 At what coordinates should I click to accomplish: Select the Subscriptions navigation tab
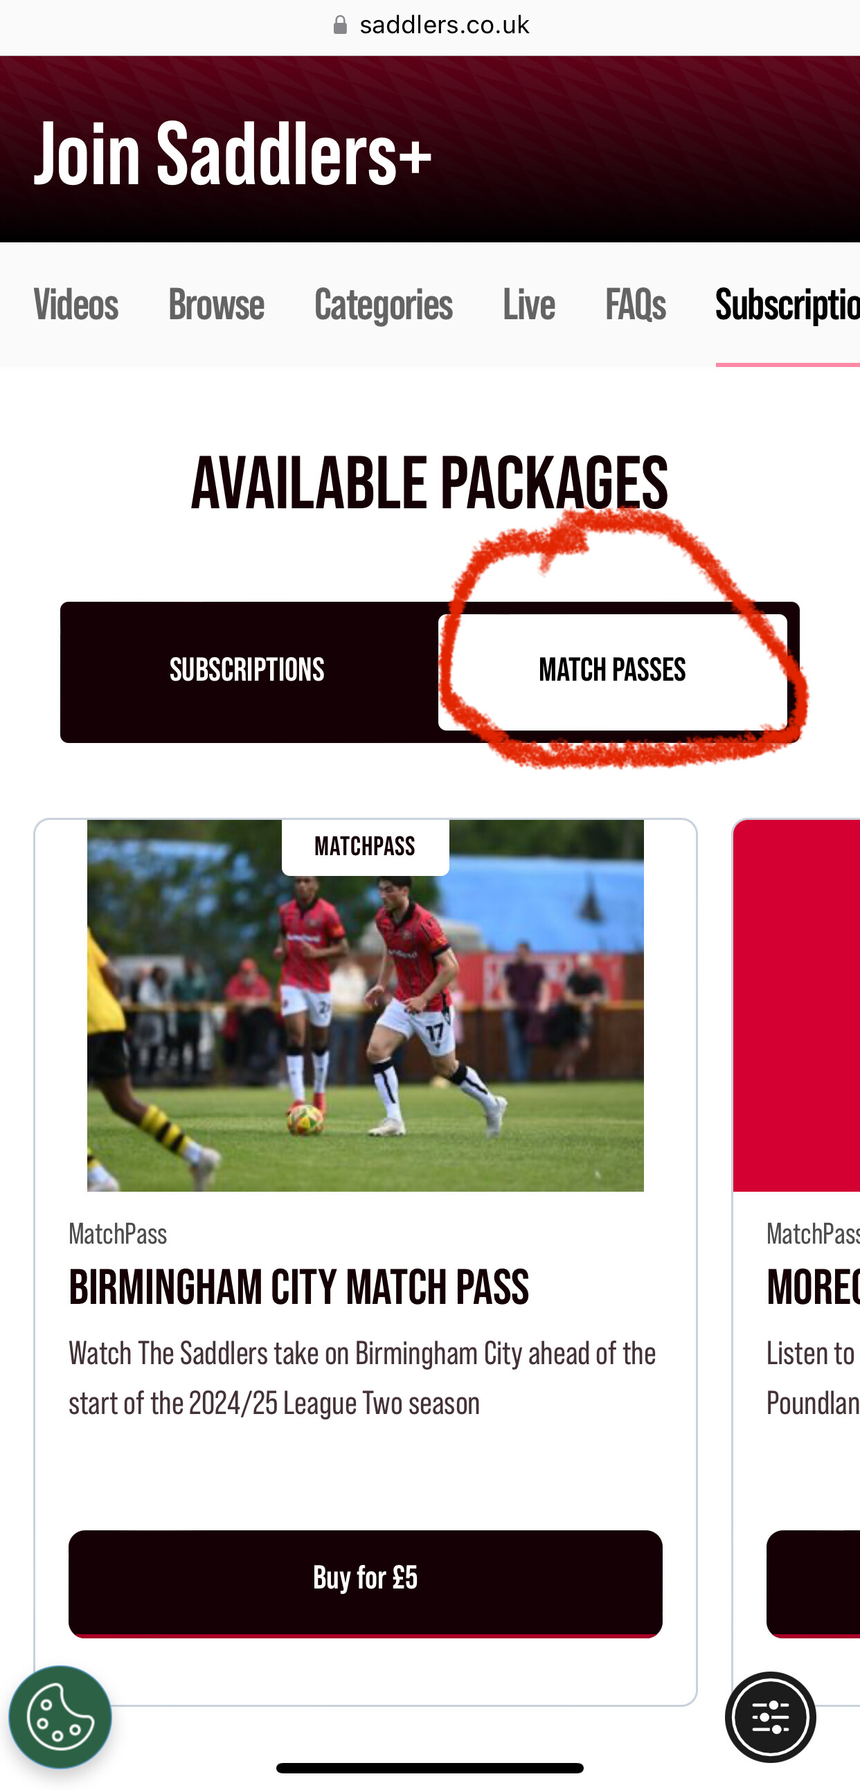(x=788, y=305)
